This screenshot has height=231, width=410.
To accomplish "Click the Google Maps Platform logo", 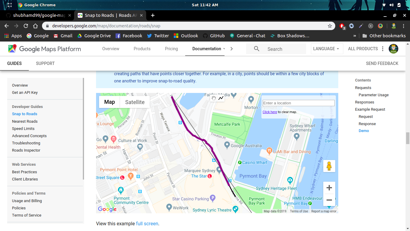I will tap(44, 49).
